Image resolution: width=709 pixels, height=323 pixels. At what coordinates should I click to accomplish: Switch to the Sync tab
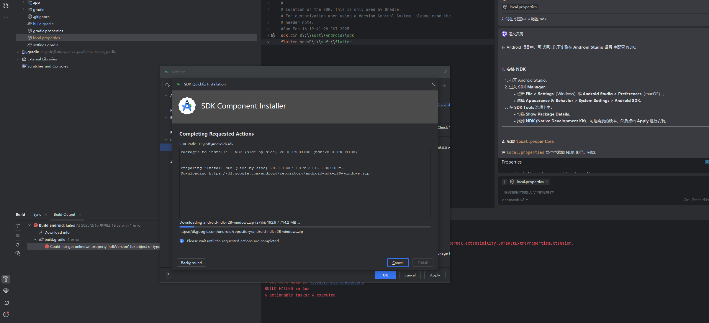tap(37, 215)
